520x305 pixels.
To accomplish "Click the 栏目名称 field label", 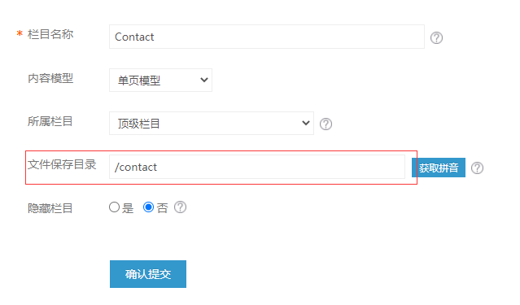I will 50,34.
